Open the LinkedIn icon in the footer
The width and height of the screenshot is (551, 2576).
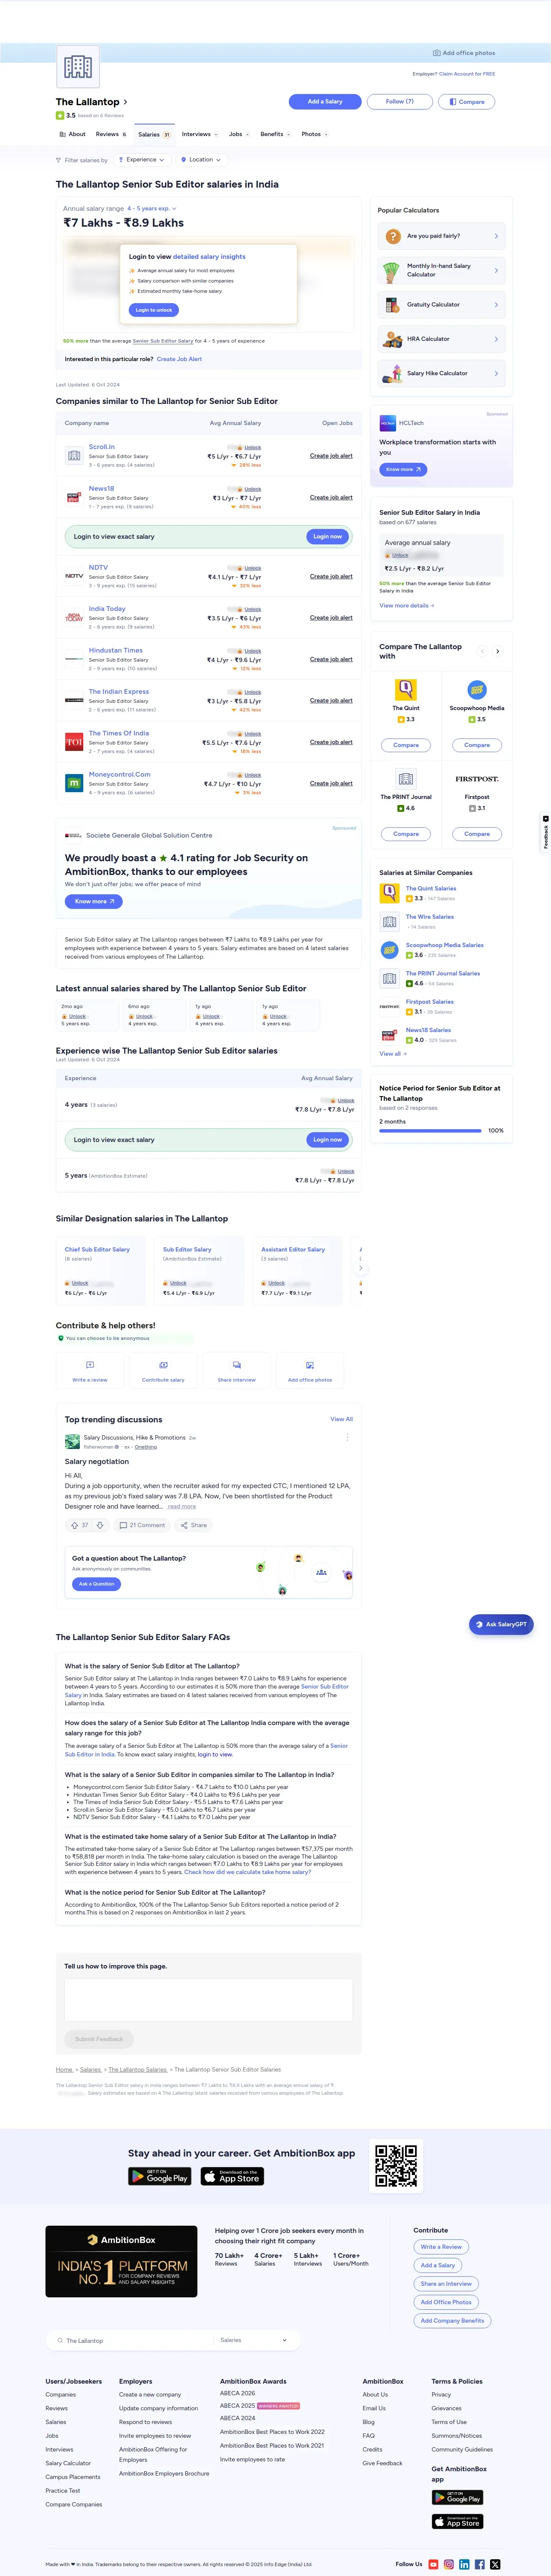click(464, 2564)
